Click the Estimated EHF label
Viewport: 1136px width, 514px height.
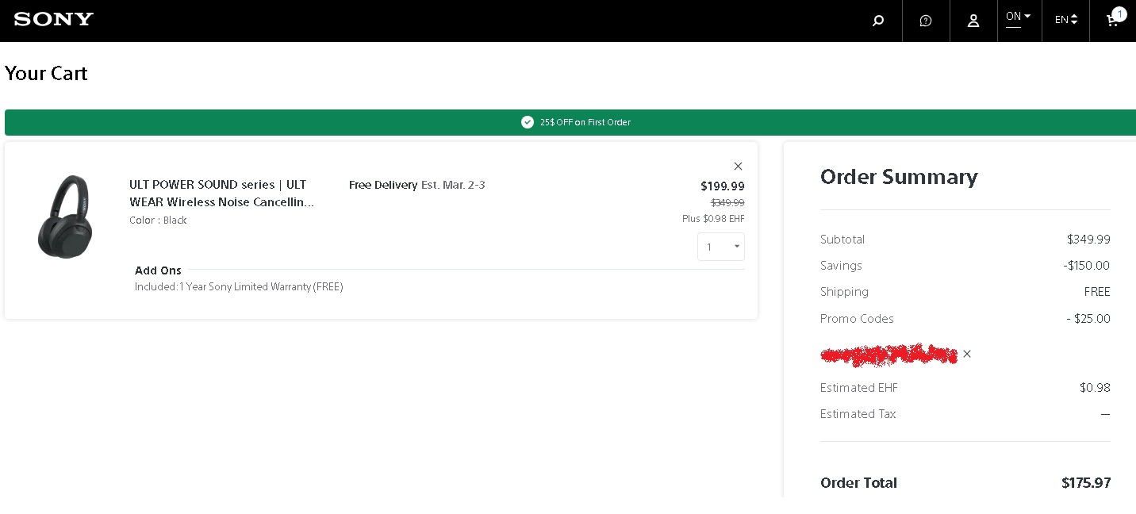858,388
